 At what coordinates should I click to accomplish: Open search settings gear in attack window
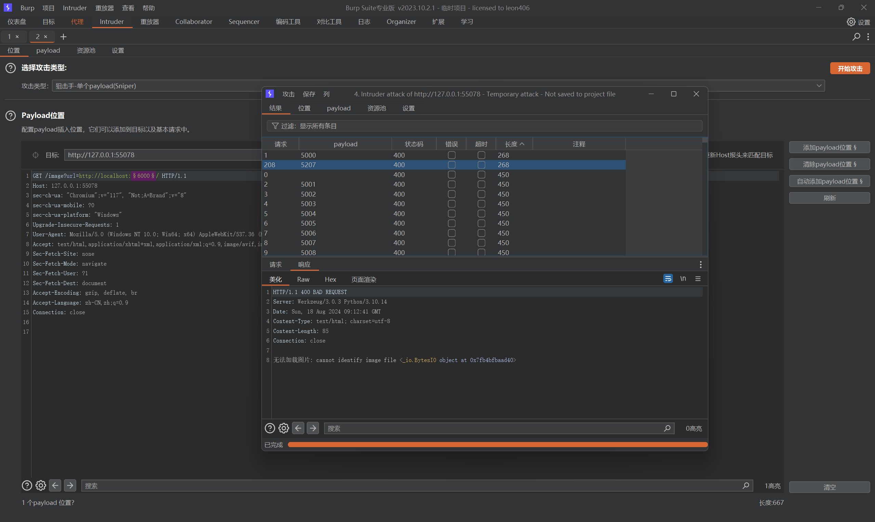(283, 428)
